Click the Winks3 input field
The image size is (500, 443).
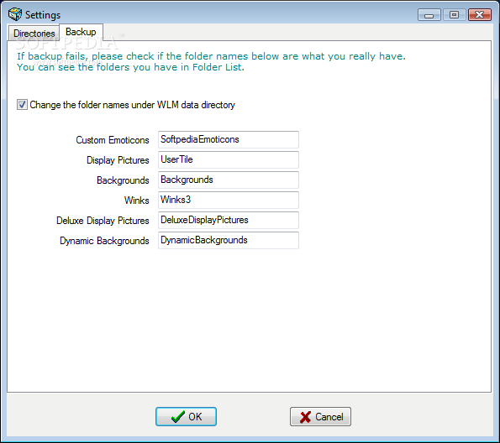coord(229,200)
